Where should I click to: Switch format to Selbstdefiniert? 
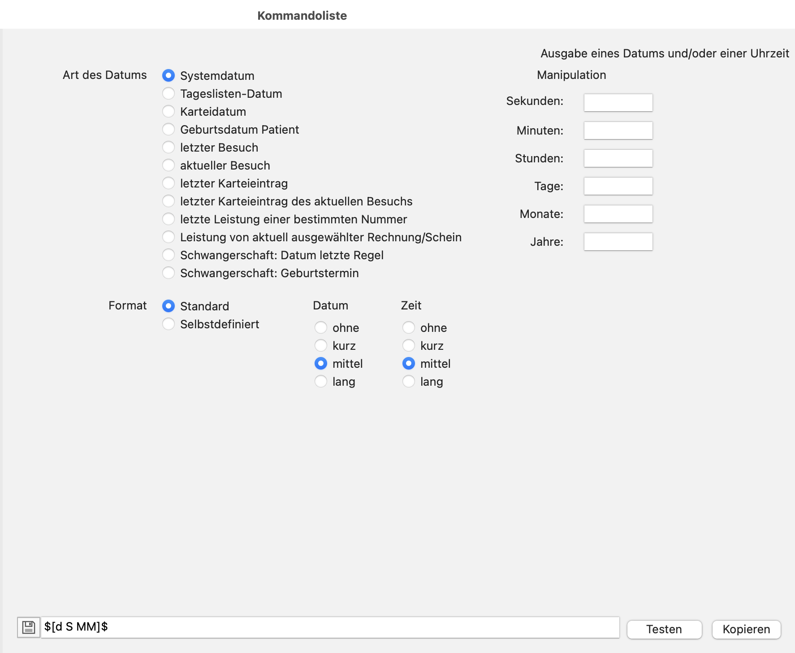[x=169, y=324]
